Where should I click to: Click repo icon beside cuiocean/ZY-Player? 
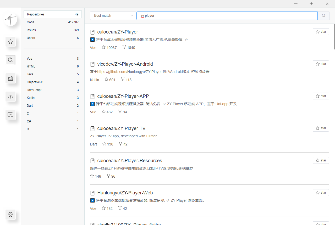[x=92, y=32]
